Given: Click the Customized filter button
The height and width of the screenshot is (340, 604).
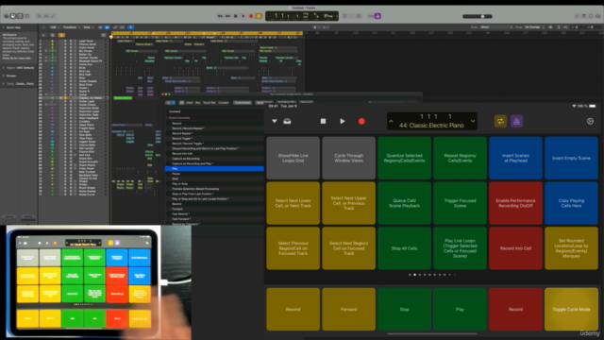Looking at the screenshot, I should tap(243, 103).
